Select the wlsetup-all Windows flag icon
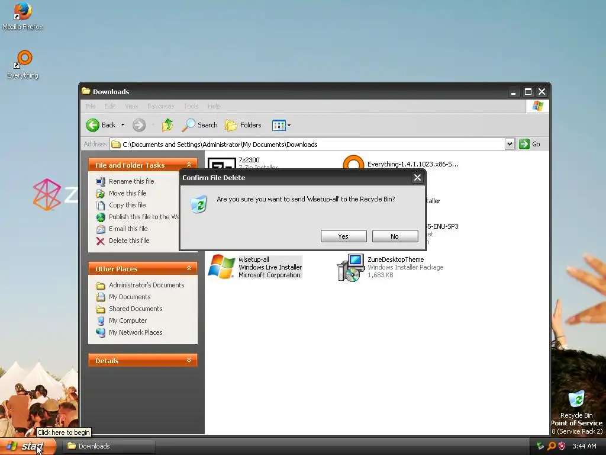Screen dimensions: 606x455 (x=221, y=267)
